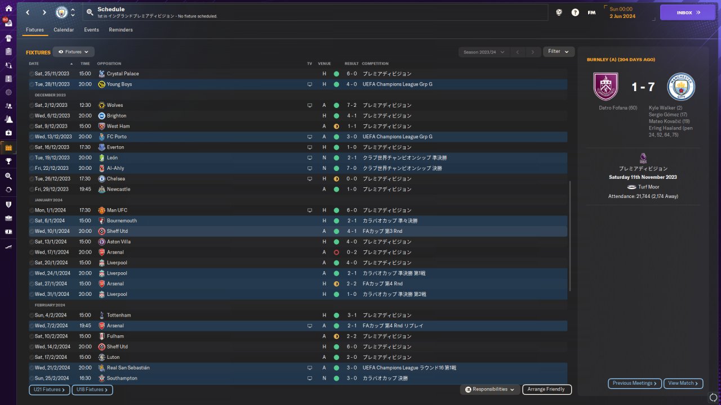Viewport: 721px width, 405px height.
Task: Open the Filter dropdown
Action: [x=559, y=52]
